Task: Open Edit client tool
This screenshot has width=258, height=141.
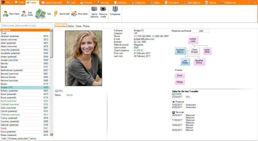Action: pos(27,14)
